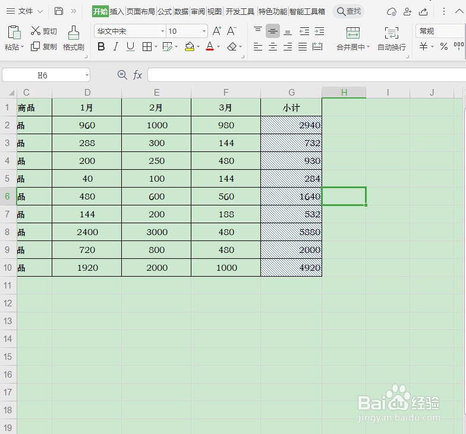The height and width of the screenshot is (434, 466).
Task: Click the cloud sync icon
Action: (x=391, y=12)
